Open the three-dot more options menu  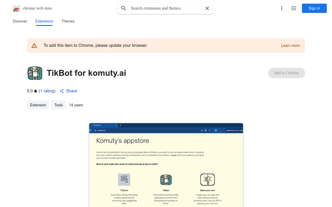(282, 8)
